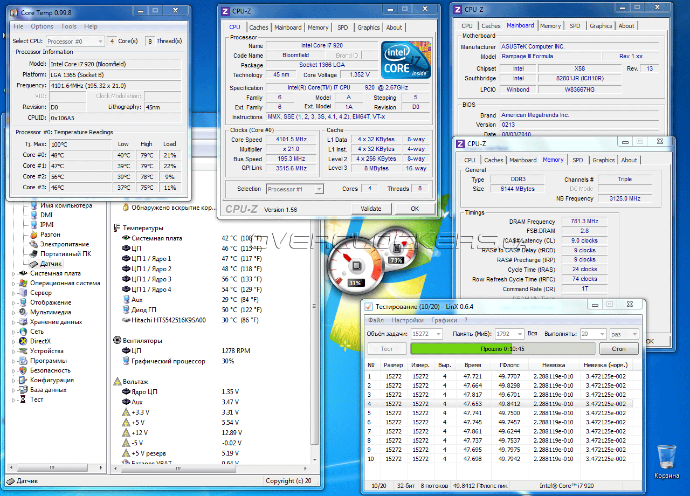Open the Хранение данных icon

coord(23,322)
